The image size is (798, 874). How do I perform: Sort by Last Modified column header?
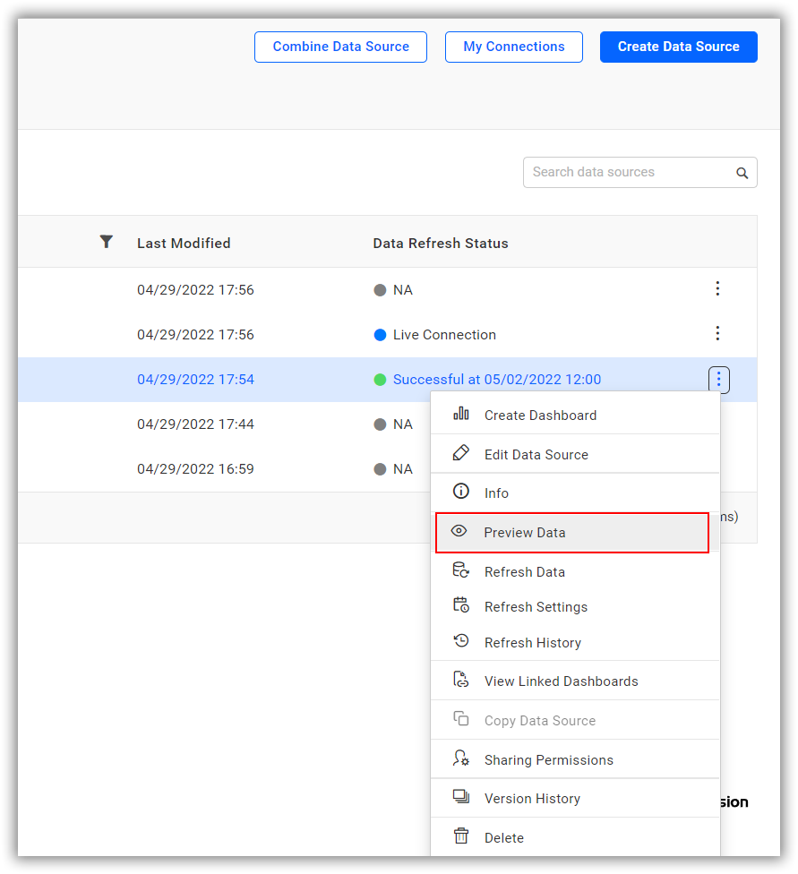(184, 243)
